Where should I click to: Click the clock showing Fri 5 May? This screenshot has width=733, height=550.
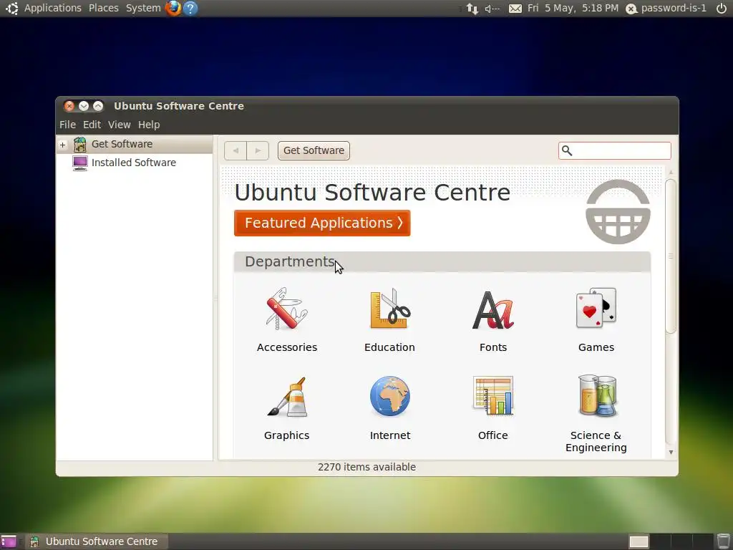(x=573, y=8)
